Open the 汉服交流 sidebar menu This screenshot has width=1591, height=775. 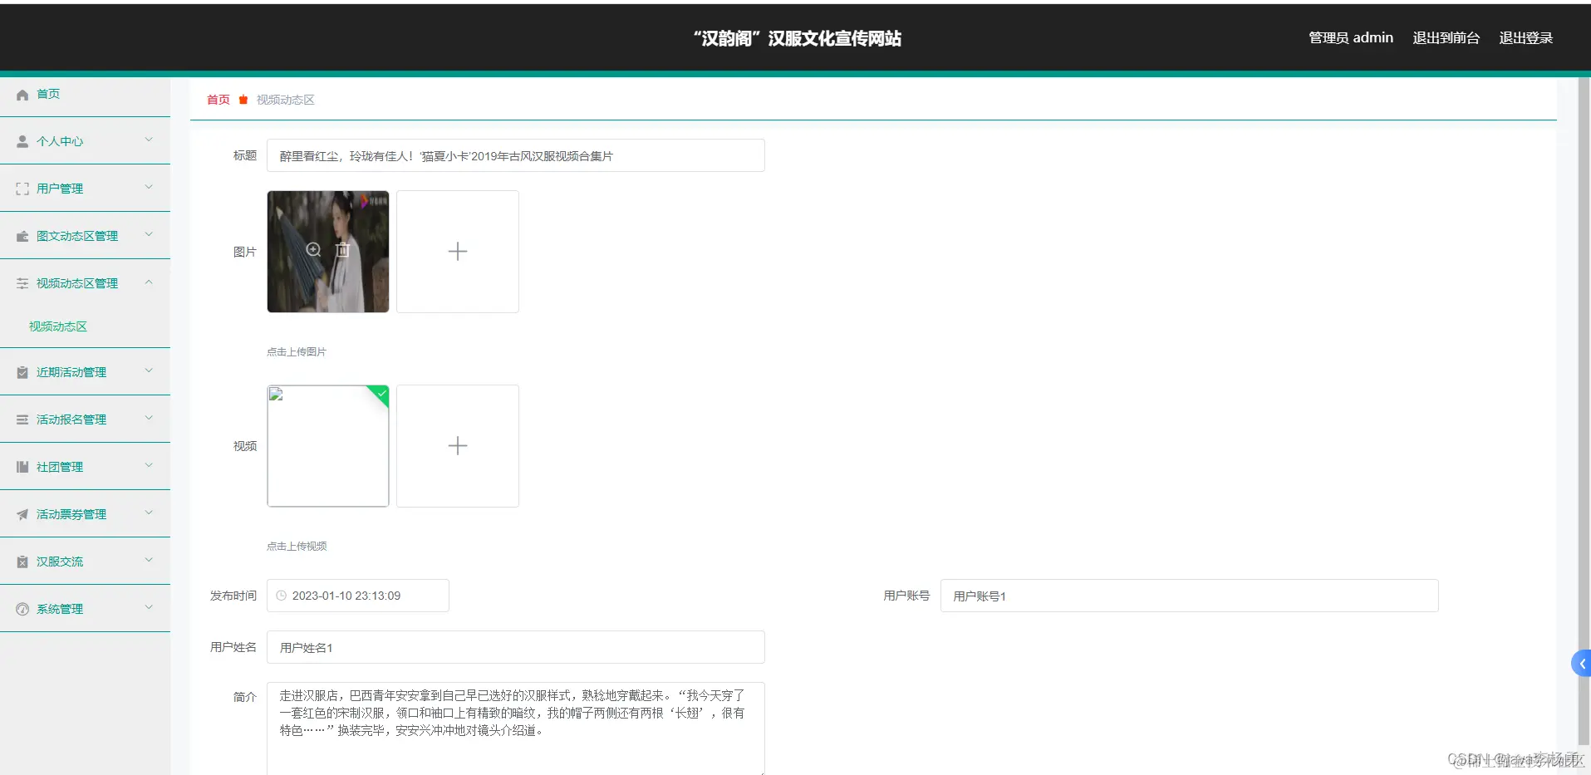pyautogui.click(x=85, y=562)
